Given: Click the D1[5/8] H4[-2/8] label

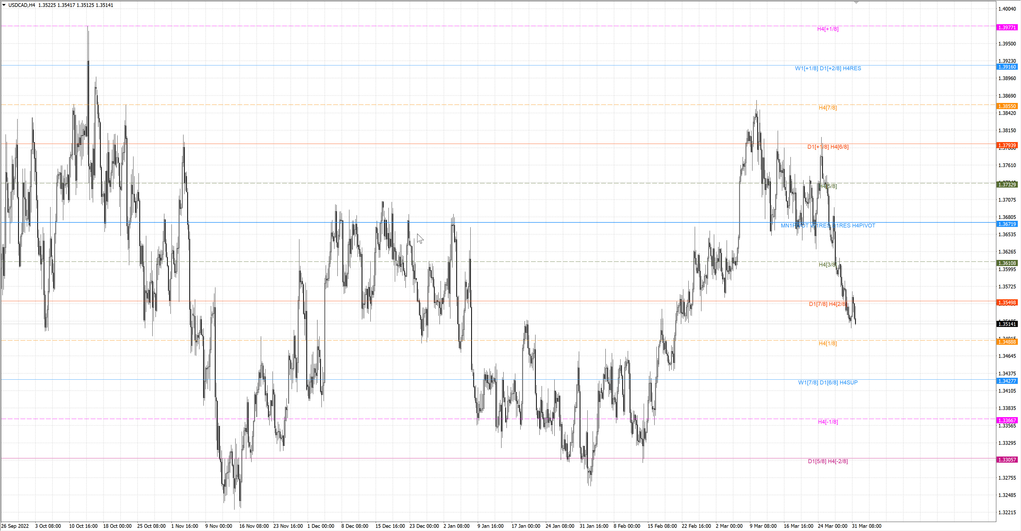Looking at the screenshot, I should [x=828, y=461].
